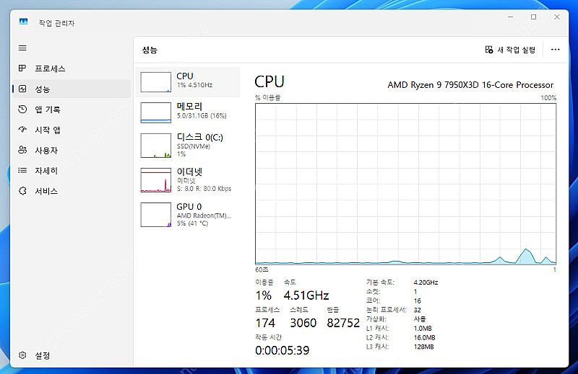
Task: Click the 작업 관리자 window title
Action: (56, 23)
